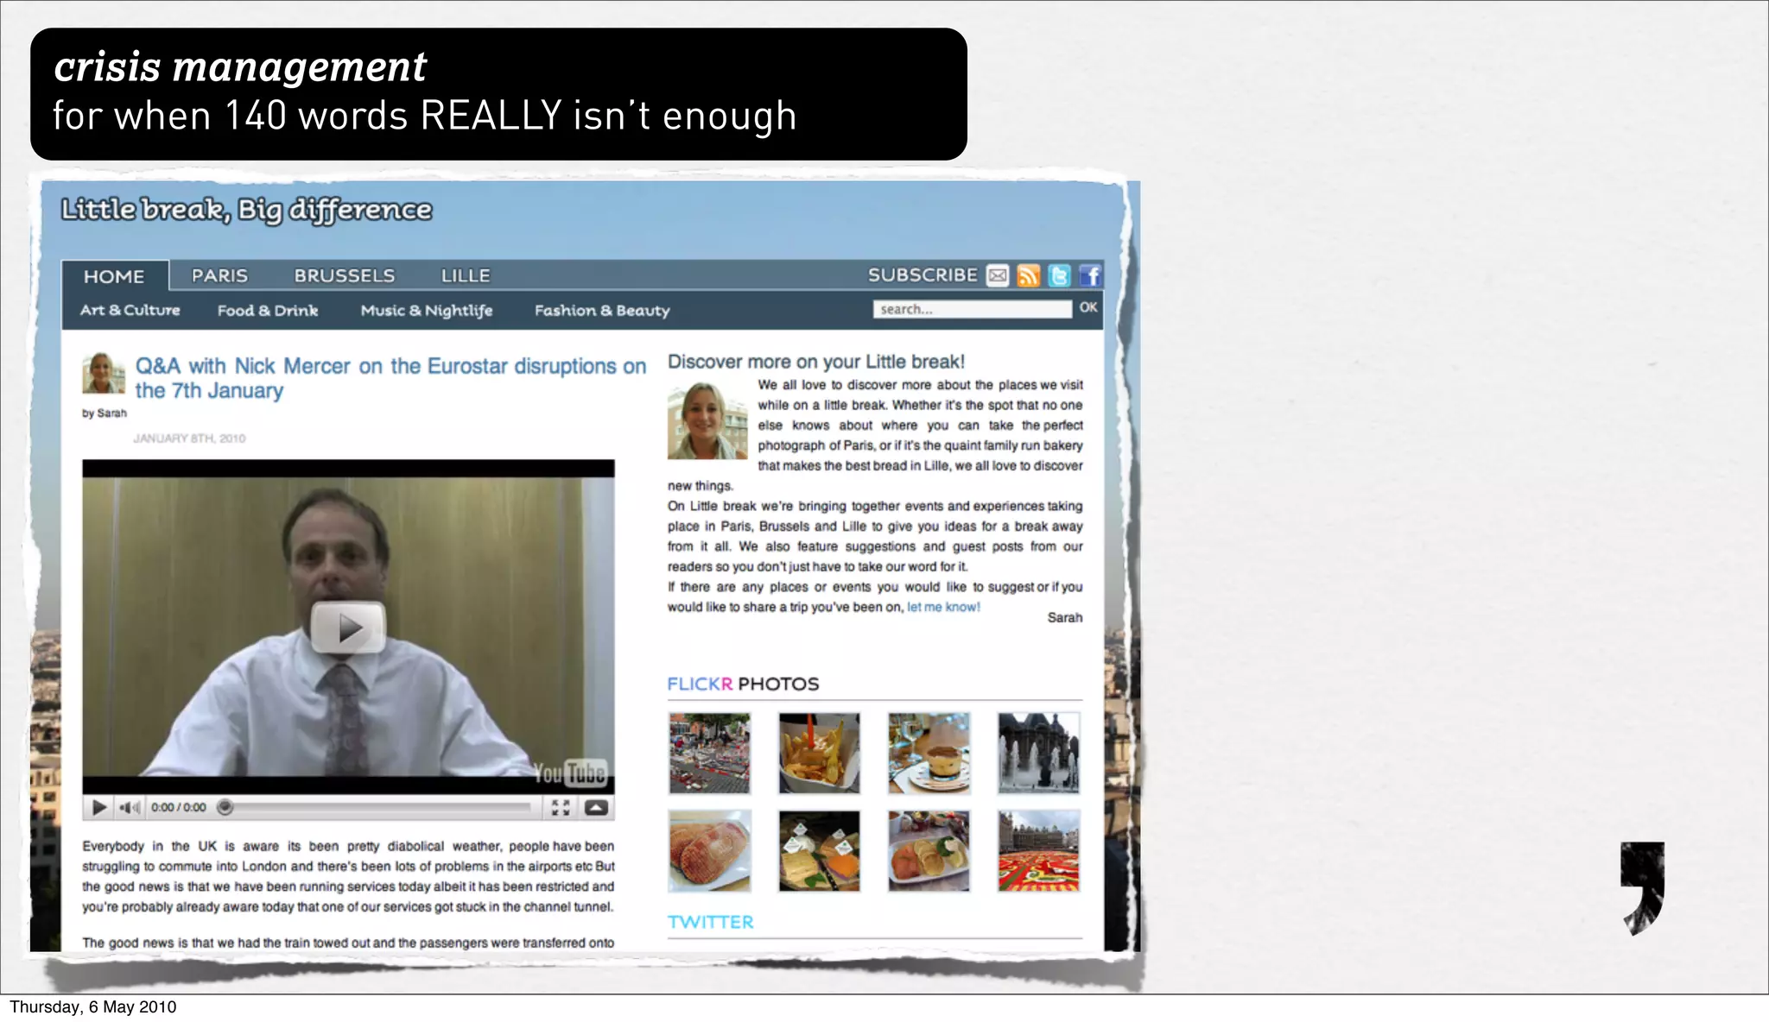The image size is (1769, 1022).
Task: Open the BRUSSELS tab
Action: [344, 276]
